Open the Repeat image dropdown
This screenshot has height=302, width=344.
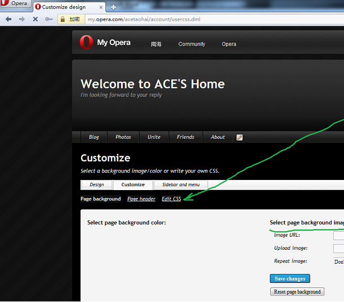(x=338, y=262)
